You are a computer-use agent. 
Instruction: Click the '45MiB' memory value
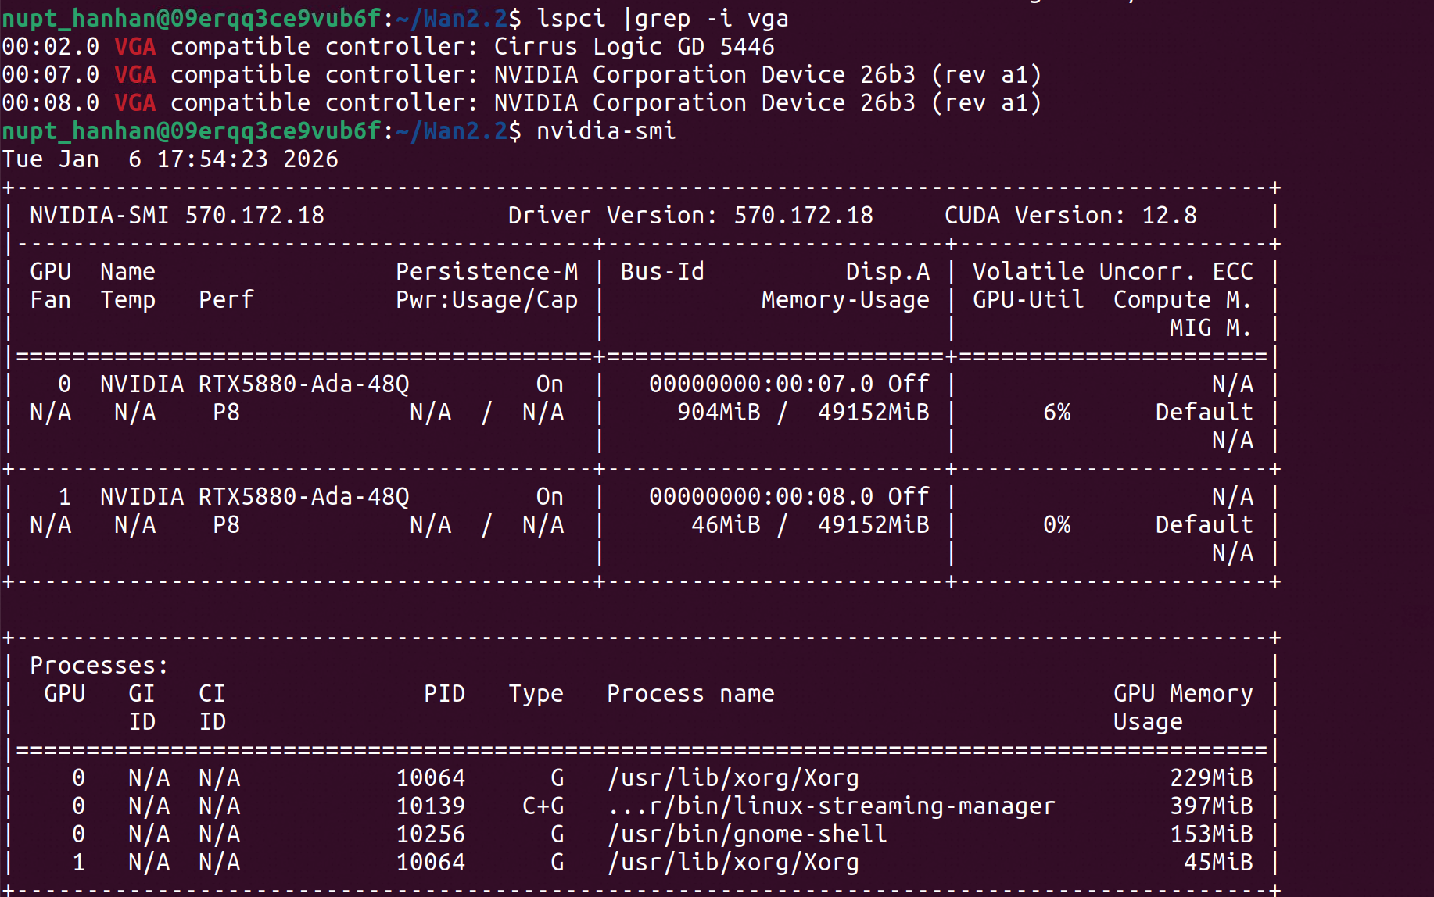1218,862
